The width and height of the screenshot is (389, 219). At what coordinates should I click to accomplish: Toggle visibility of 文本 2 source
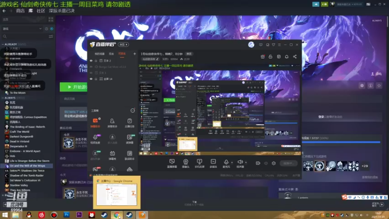(x=91, y=60)
